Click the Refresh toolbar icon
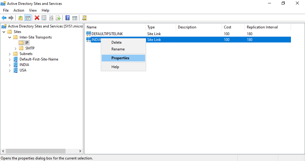This screenshot has height=161, width=305. tap(51, 18)
